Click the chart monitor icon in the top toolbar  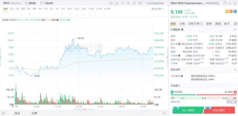tap(111, 3)
